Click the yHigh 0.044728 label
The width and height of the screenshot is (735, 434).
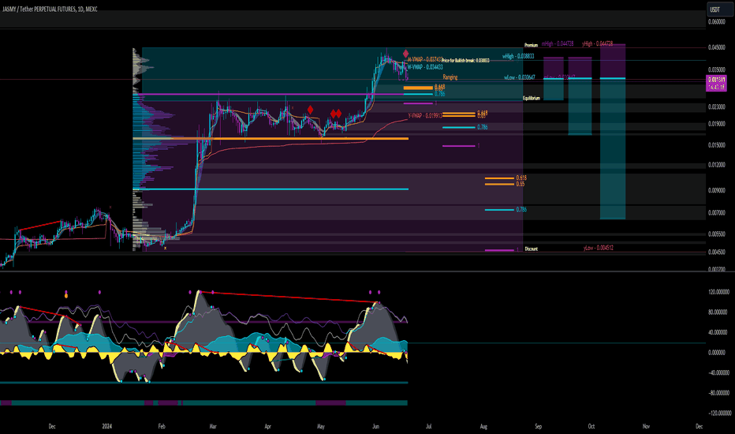pos(597,43)
